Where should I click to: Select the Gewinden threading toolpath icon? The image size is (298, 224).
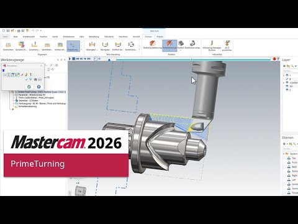pos(34,46)
